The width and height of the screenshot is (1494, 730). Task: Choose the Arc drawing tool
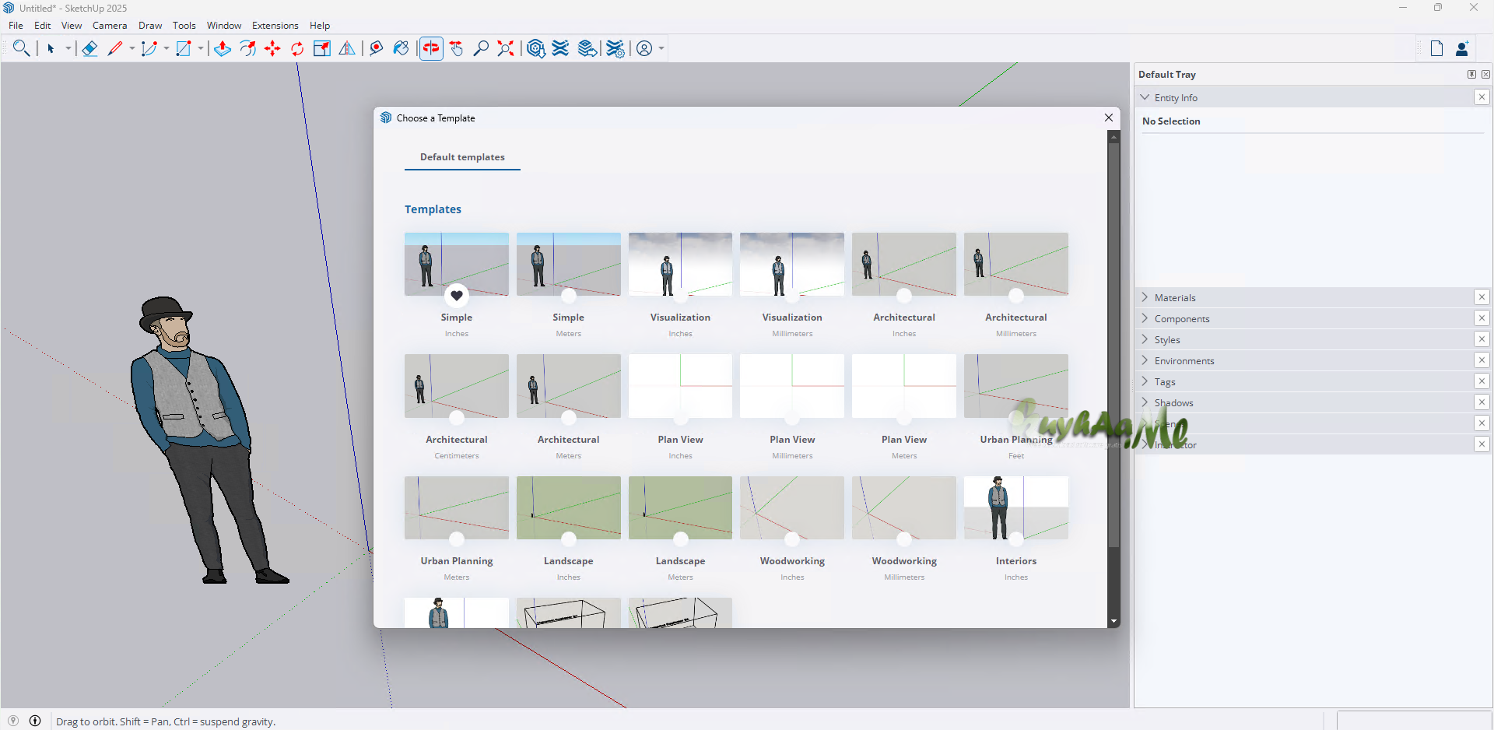pos(149,48)
